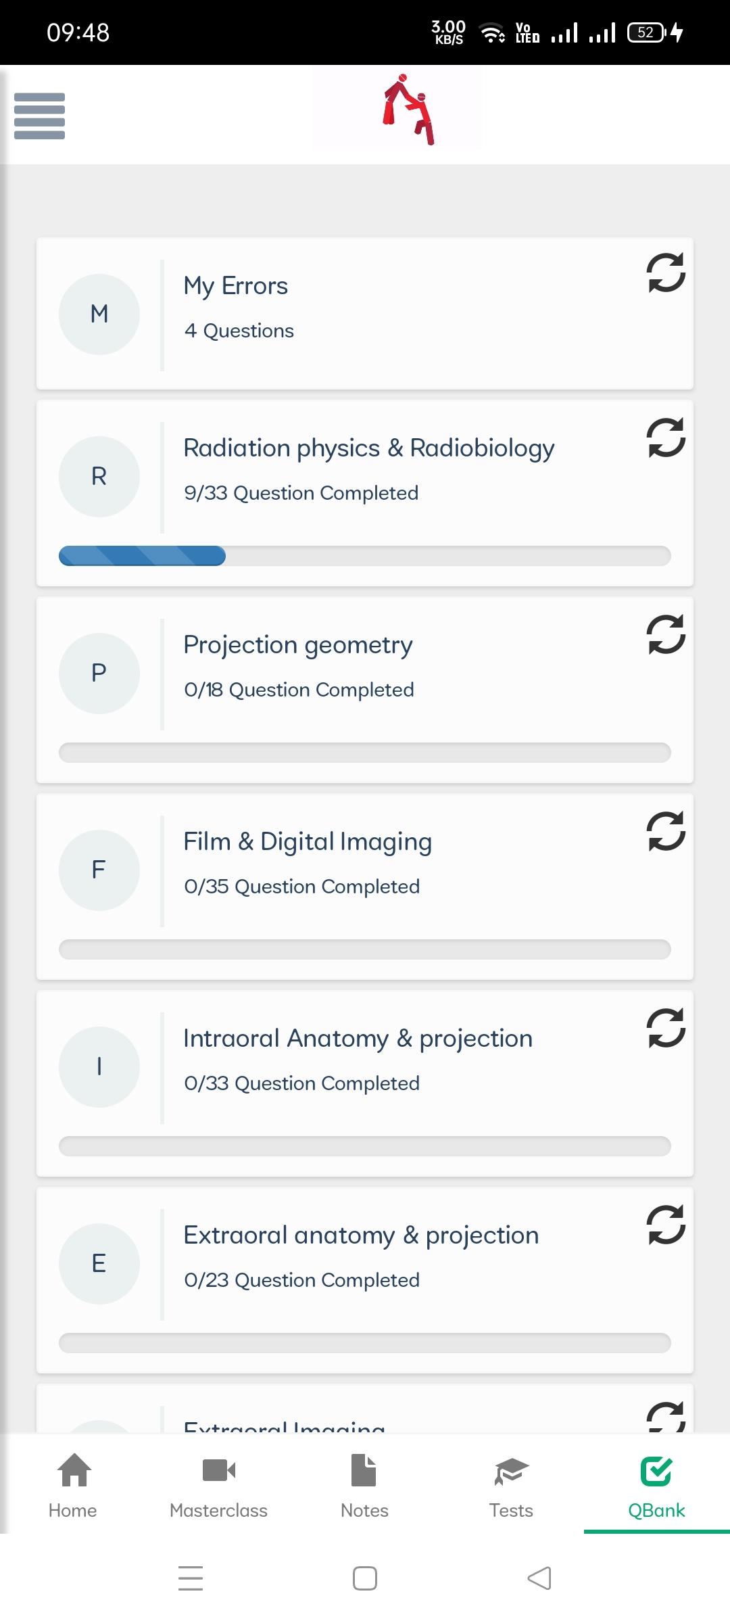Image resolution: width=730 pixels, height=1623 pixels.
Task: Click refresh icon for Projection geometry
Action: 666,634
